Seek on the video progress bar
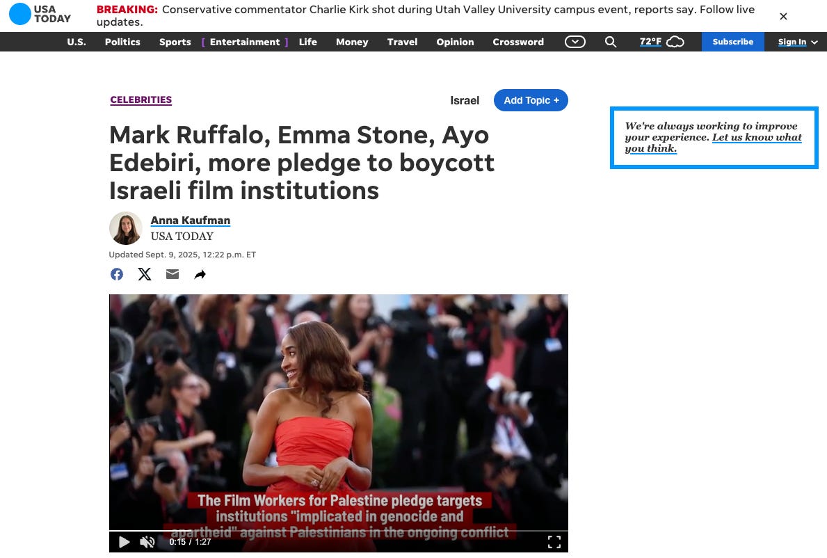 [339, 531]
